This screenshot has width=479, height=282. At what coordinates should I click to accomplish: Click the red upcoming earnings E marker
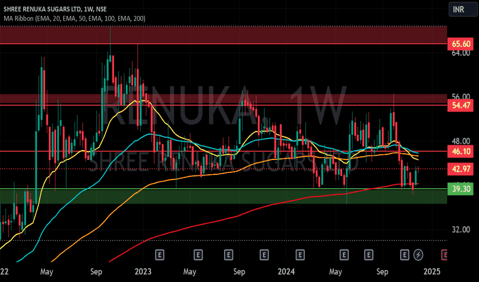click(445, 254)
